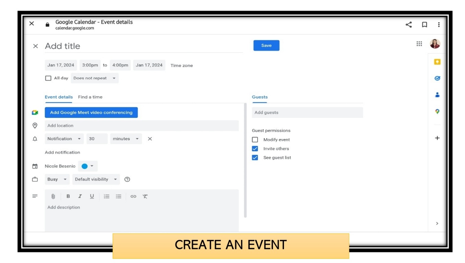Pick the start date Jan 17, 2024

tap(61, 65)
